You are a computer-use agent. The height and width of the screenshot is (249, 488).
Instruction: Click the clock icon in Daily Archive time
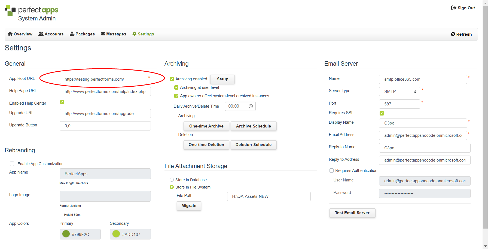(251, 106)
